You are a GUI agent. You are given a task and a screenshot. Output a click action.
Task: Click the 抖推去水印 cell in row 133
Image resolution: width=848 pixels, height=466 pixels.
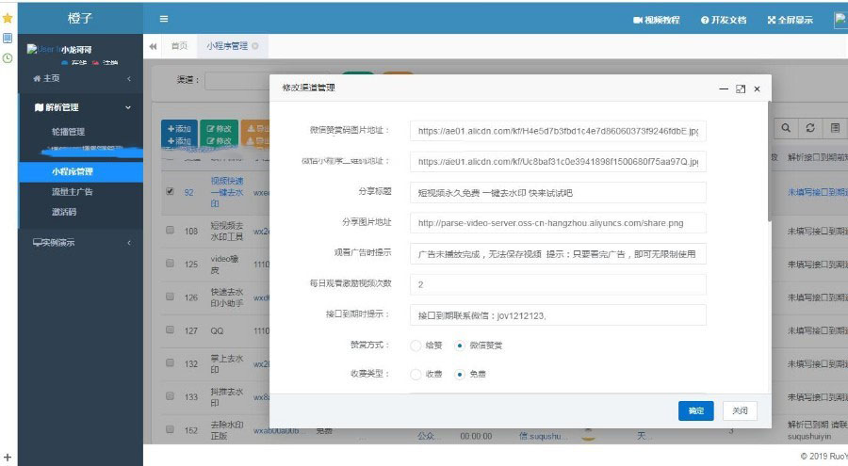tap(227, 396)
